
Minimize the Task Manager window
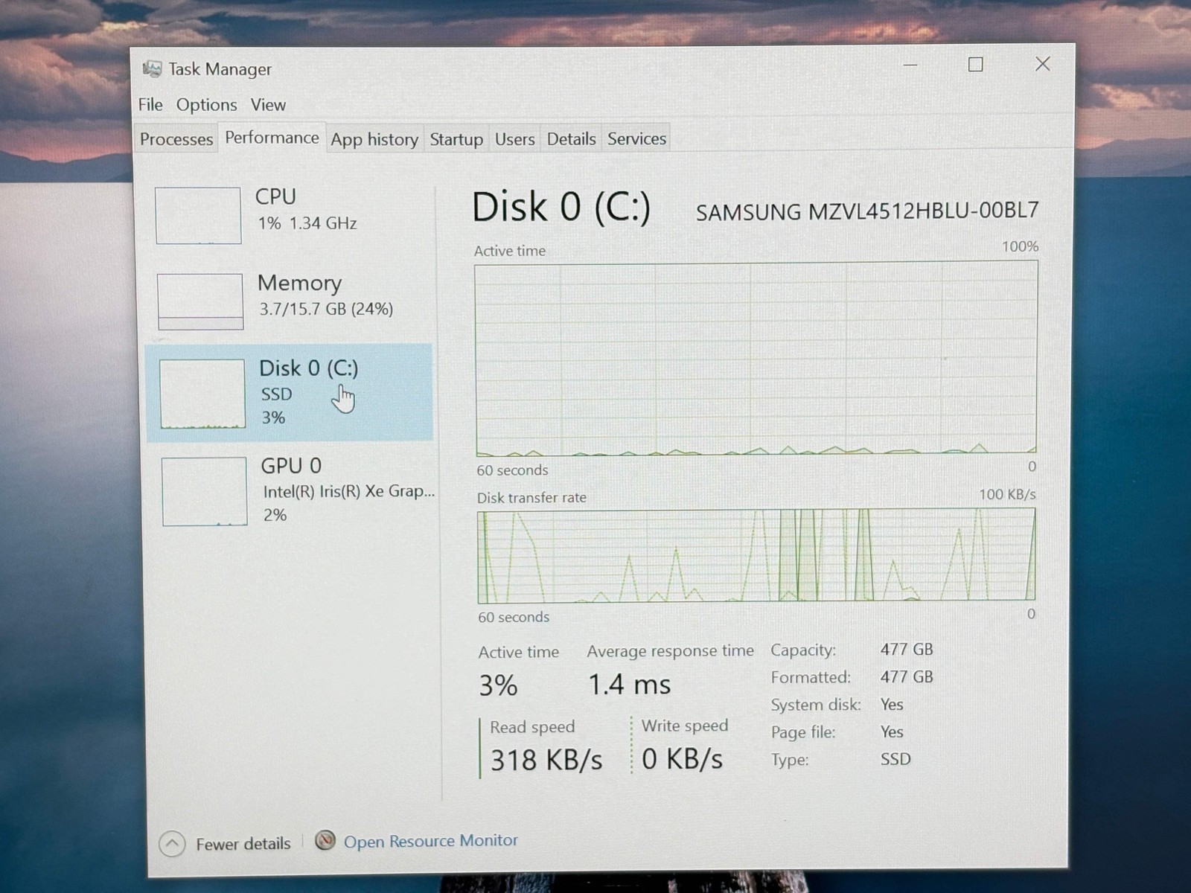pyautogui.click(x=910, y=65)
